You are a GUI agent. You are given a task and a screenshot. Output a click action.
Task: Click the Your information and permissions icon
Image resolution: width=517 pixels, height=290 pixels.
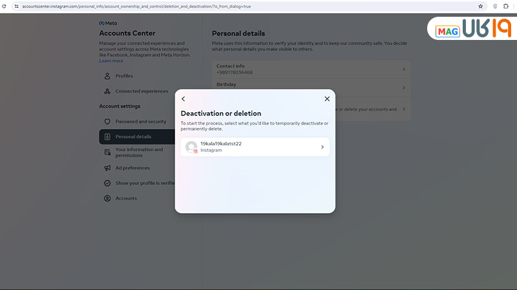(x=107, y=152)
